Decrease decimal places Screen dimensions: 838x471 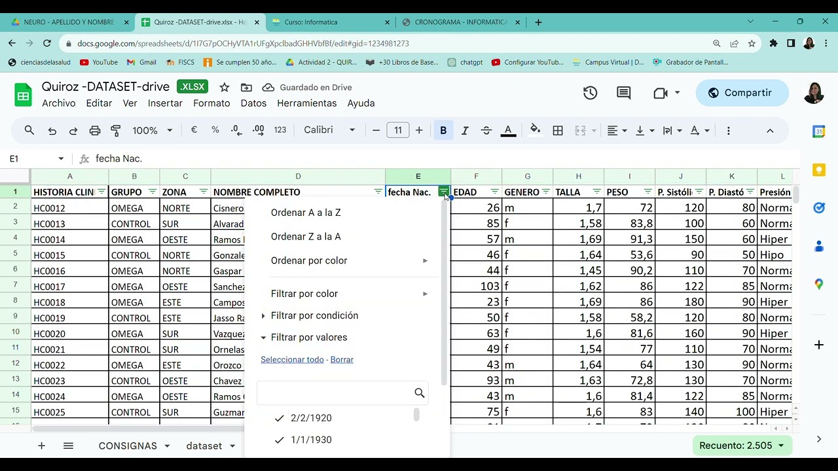coord(236,130)
